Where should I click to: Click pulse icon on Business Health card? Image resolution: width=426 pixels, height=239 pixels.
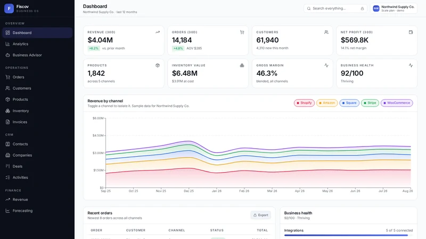tap(411, 65)
